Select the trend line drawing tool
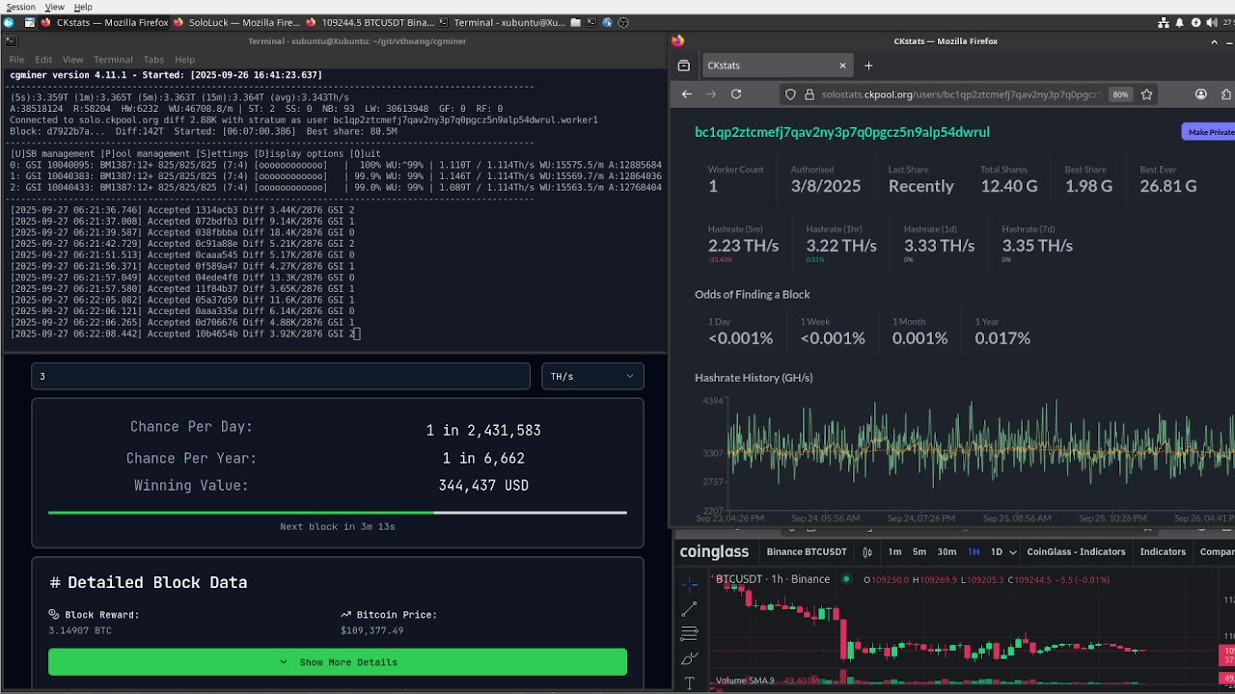The image size is (1235, 694). point(689,609)
